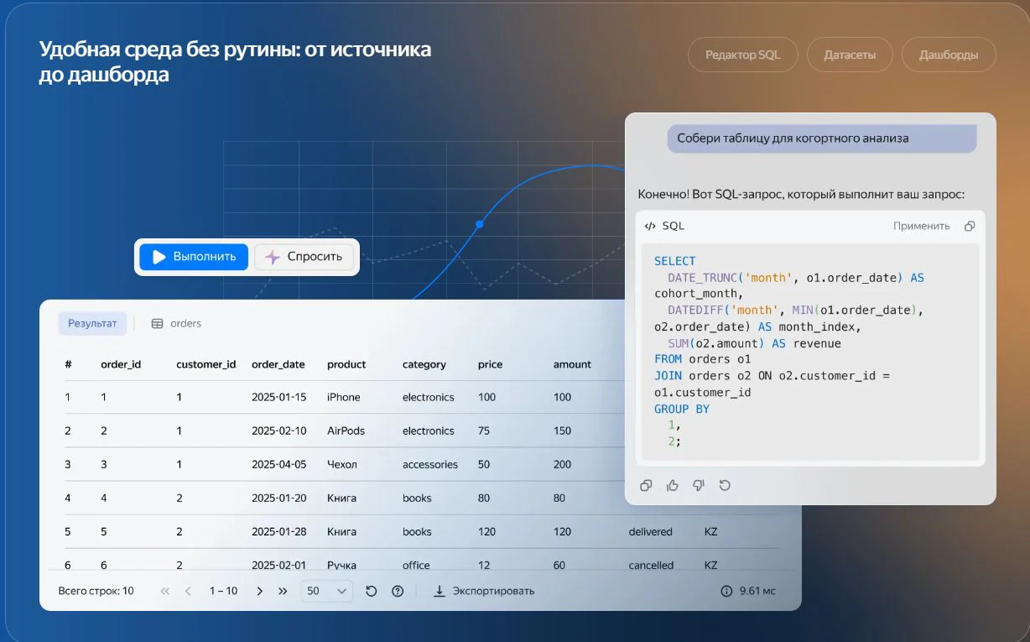The height and width of the screenshot is (642, 1030).
Task: Click the cancelled status cell
Action: coord(652,565)
